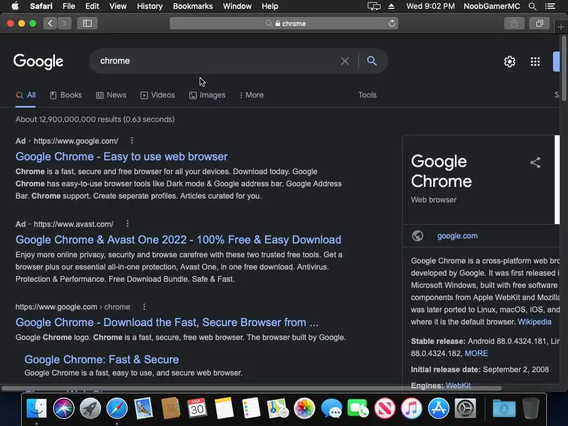Open 'Google Chrome & Avast One 2022' ad link

pyautogui.click(x=178, y=240)
